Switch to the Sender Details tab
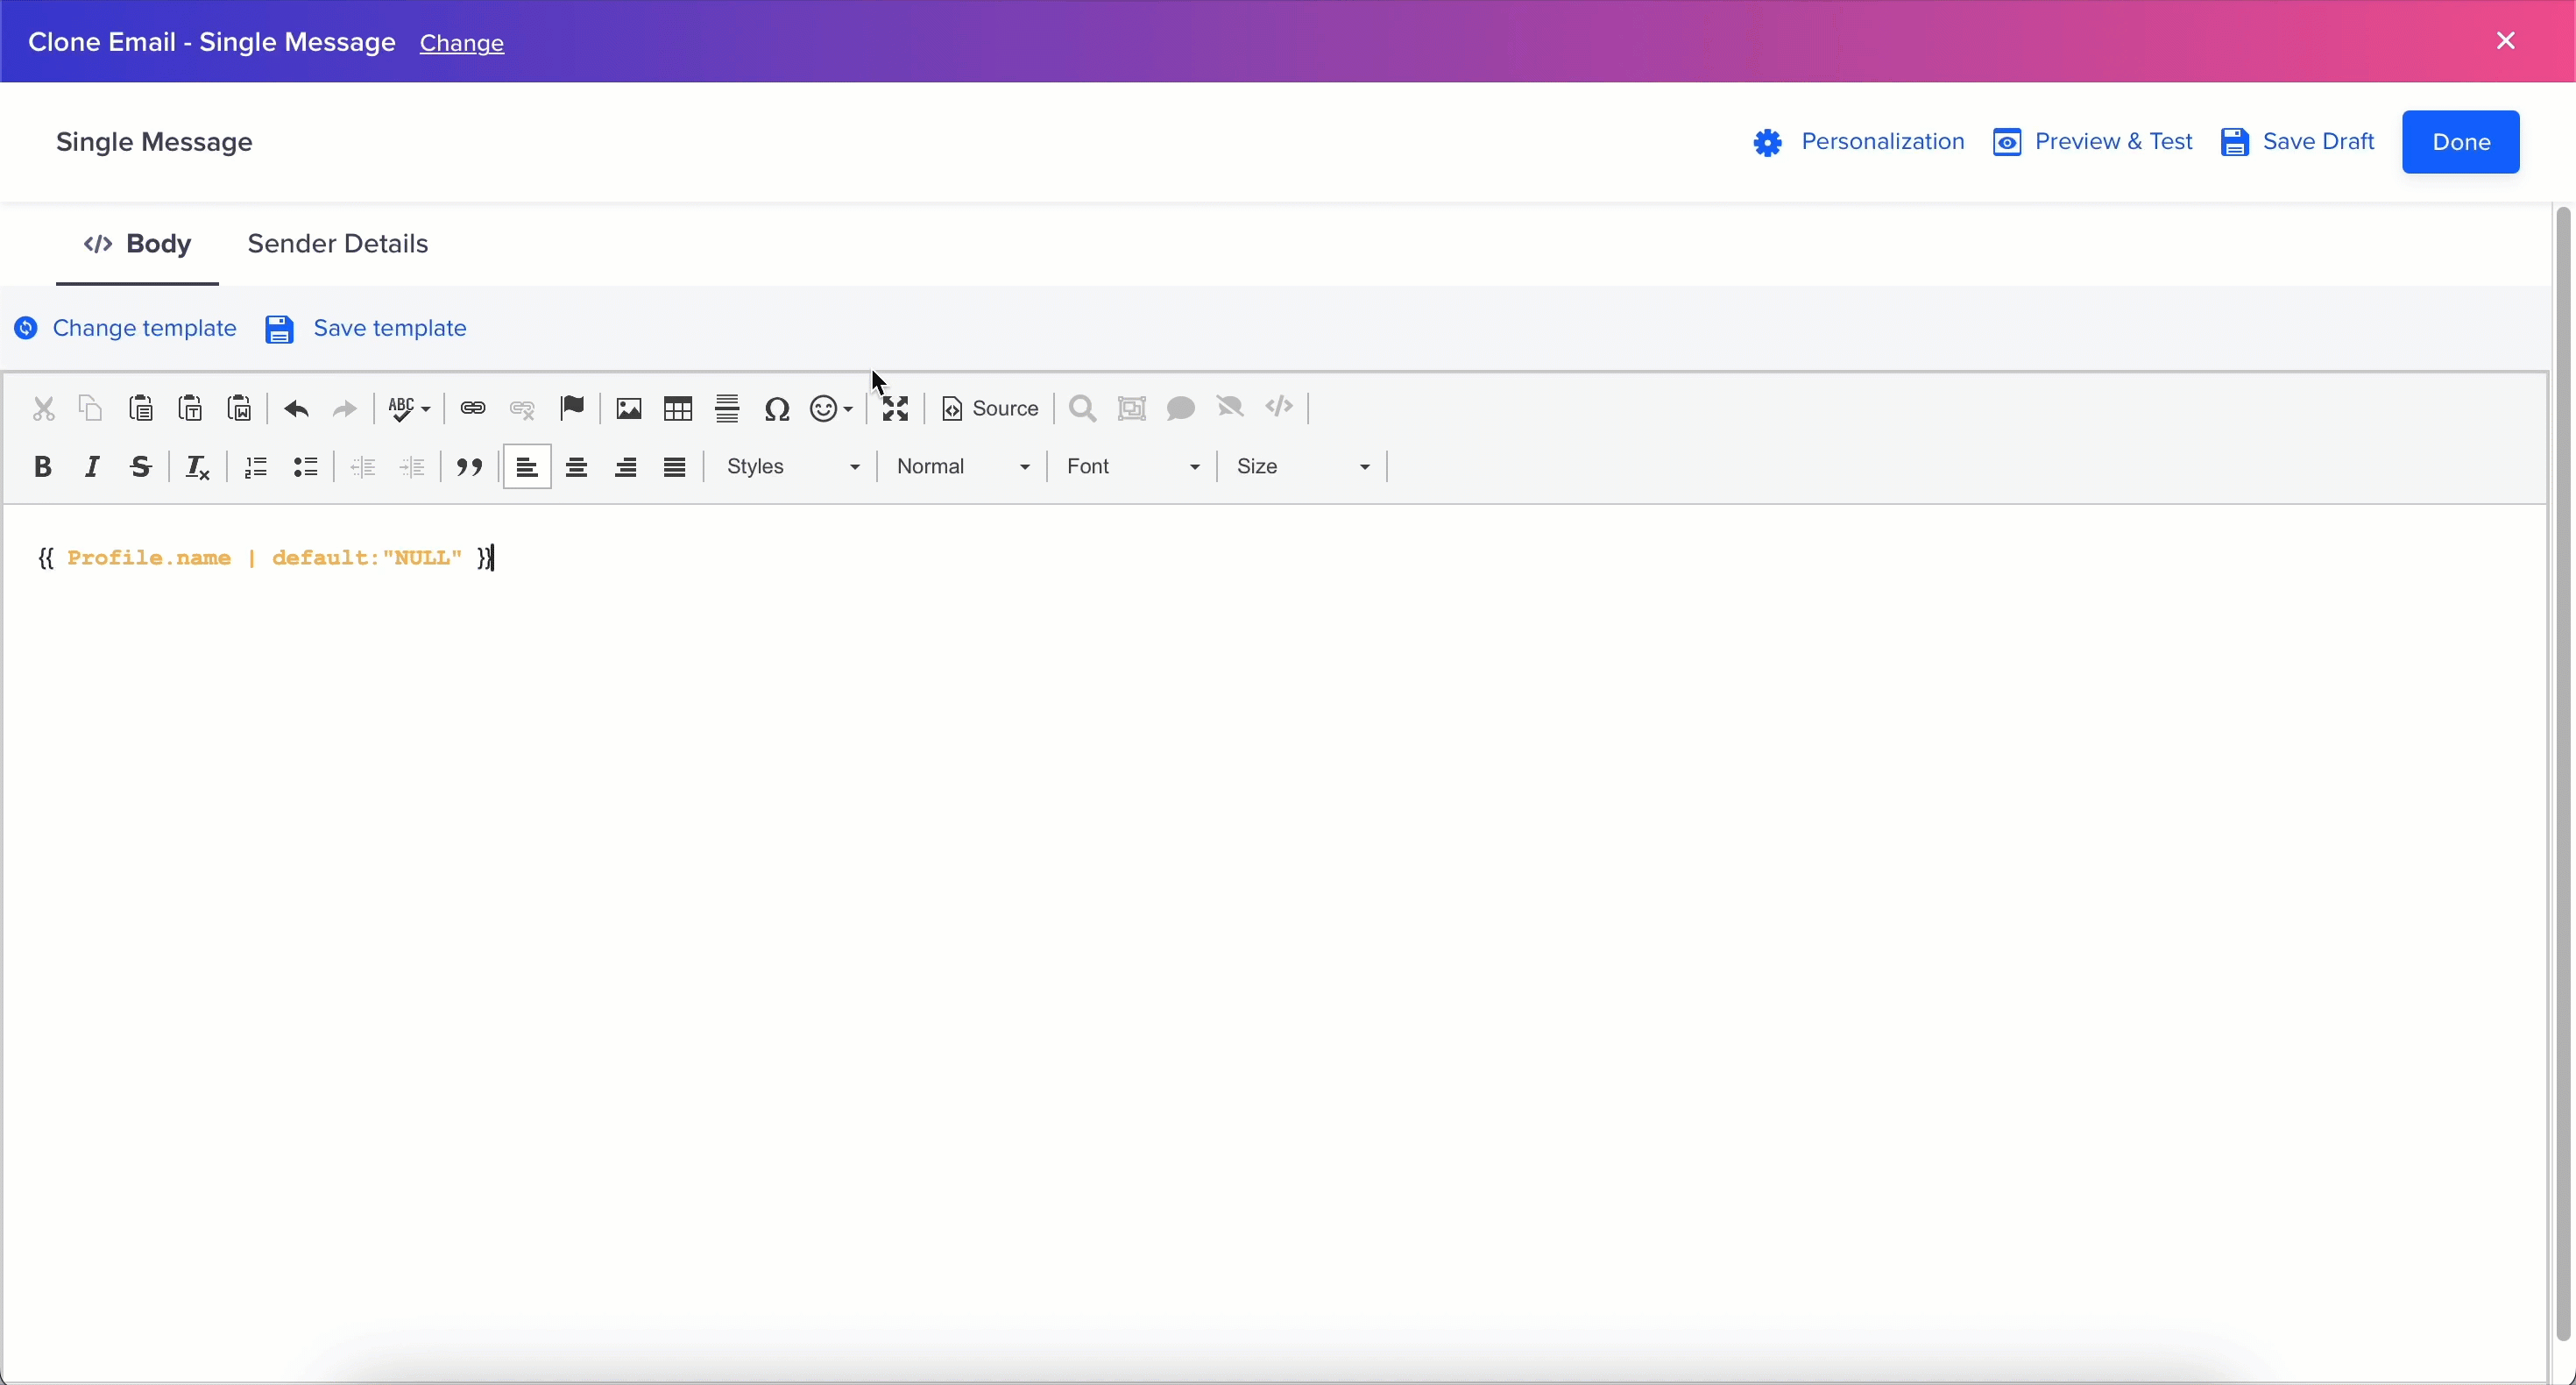2576x1385 pixels. [x=338, y=245]
